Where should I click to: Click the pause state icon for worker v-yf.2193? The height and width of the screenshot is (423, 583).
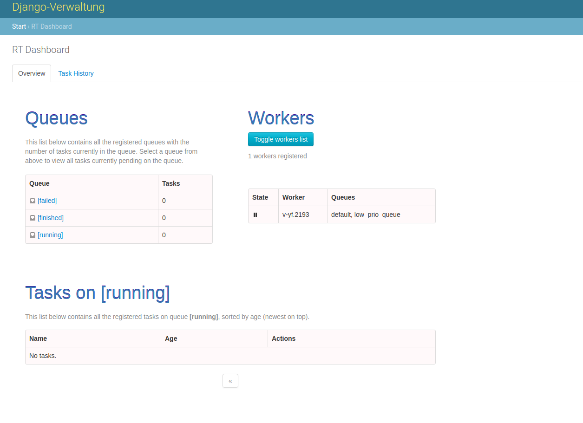click(x=255, y=215)
